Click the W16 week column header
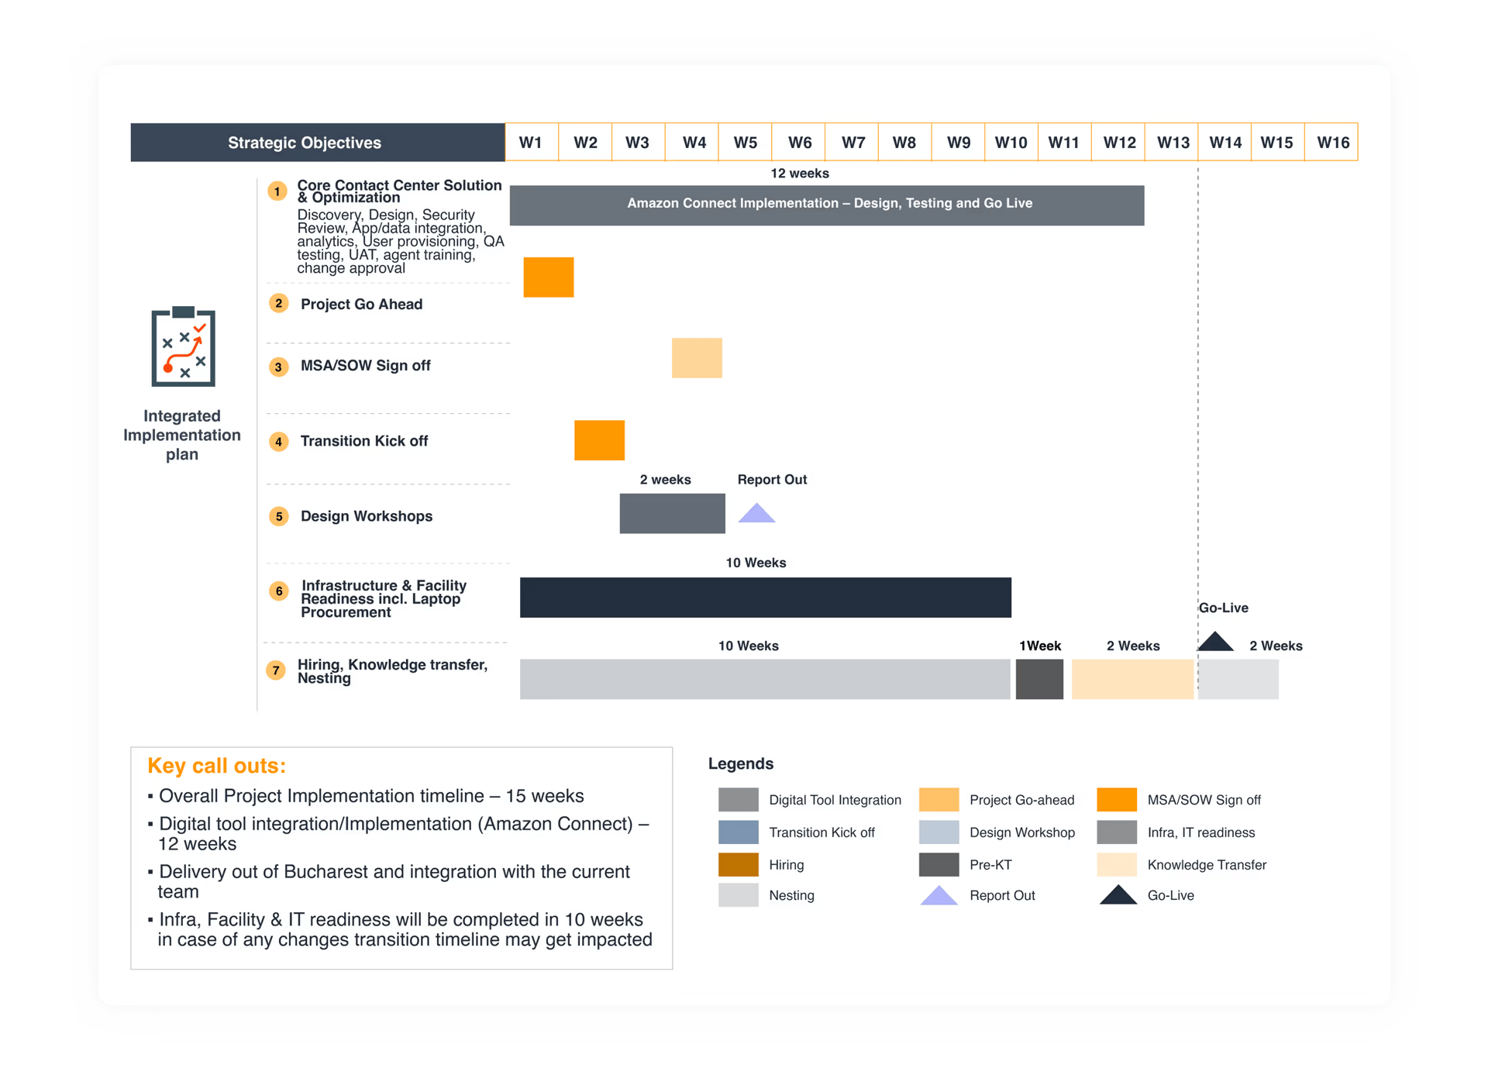 tap(1331, 143)
